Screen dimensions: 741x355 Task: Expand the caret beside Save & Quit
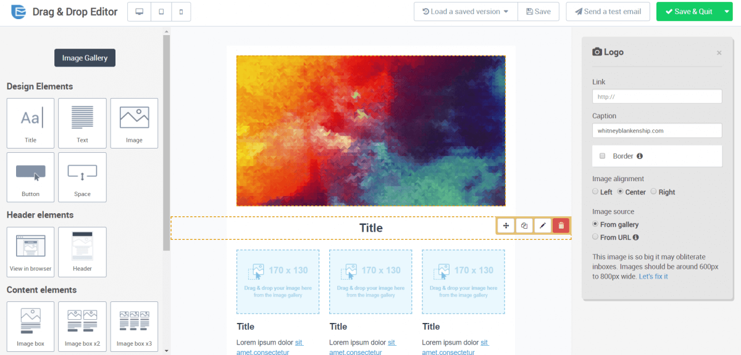[x=726, y=12]
